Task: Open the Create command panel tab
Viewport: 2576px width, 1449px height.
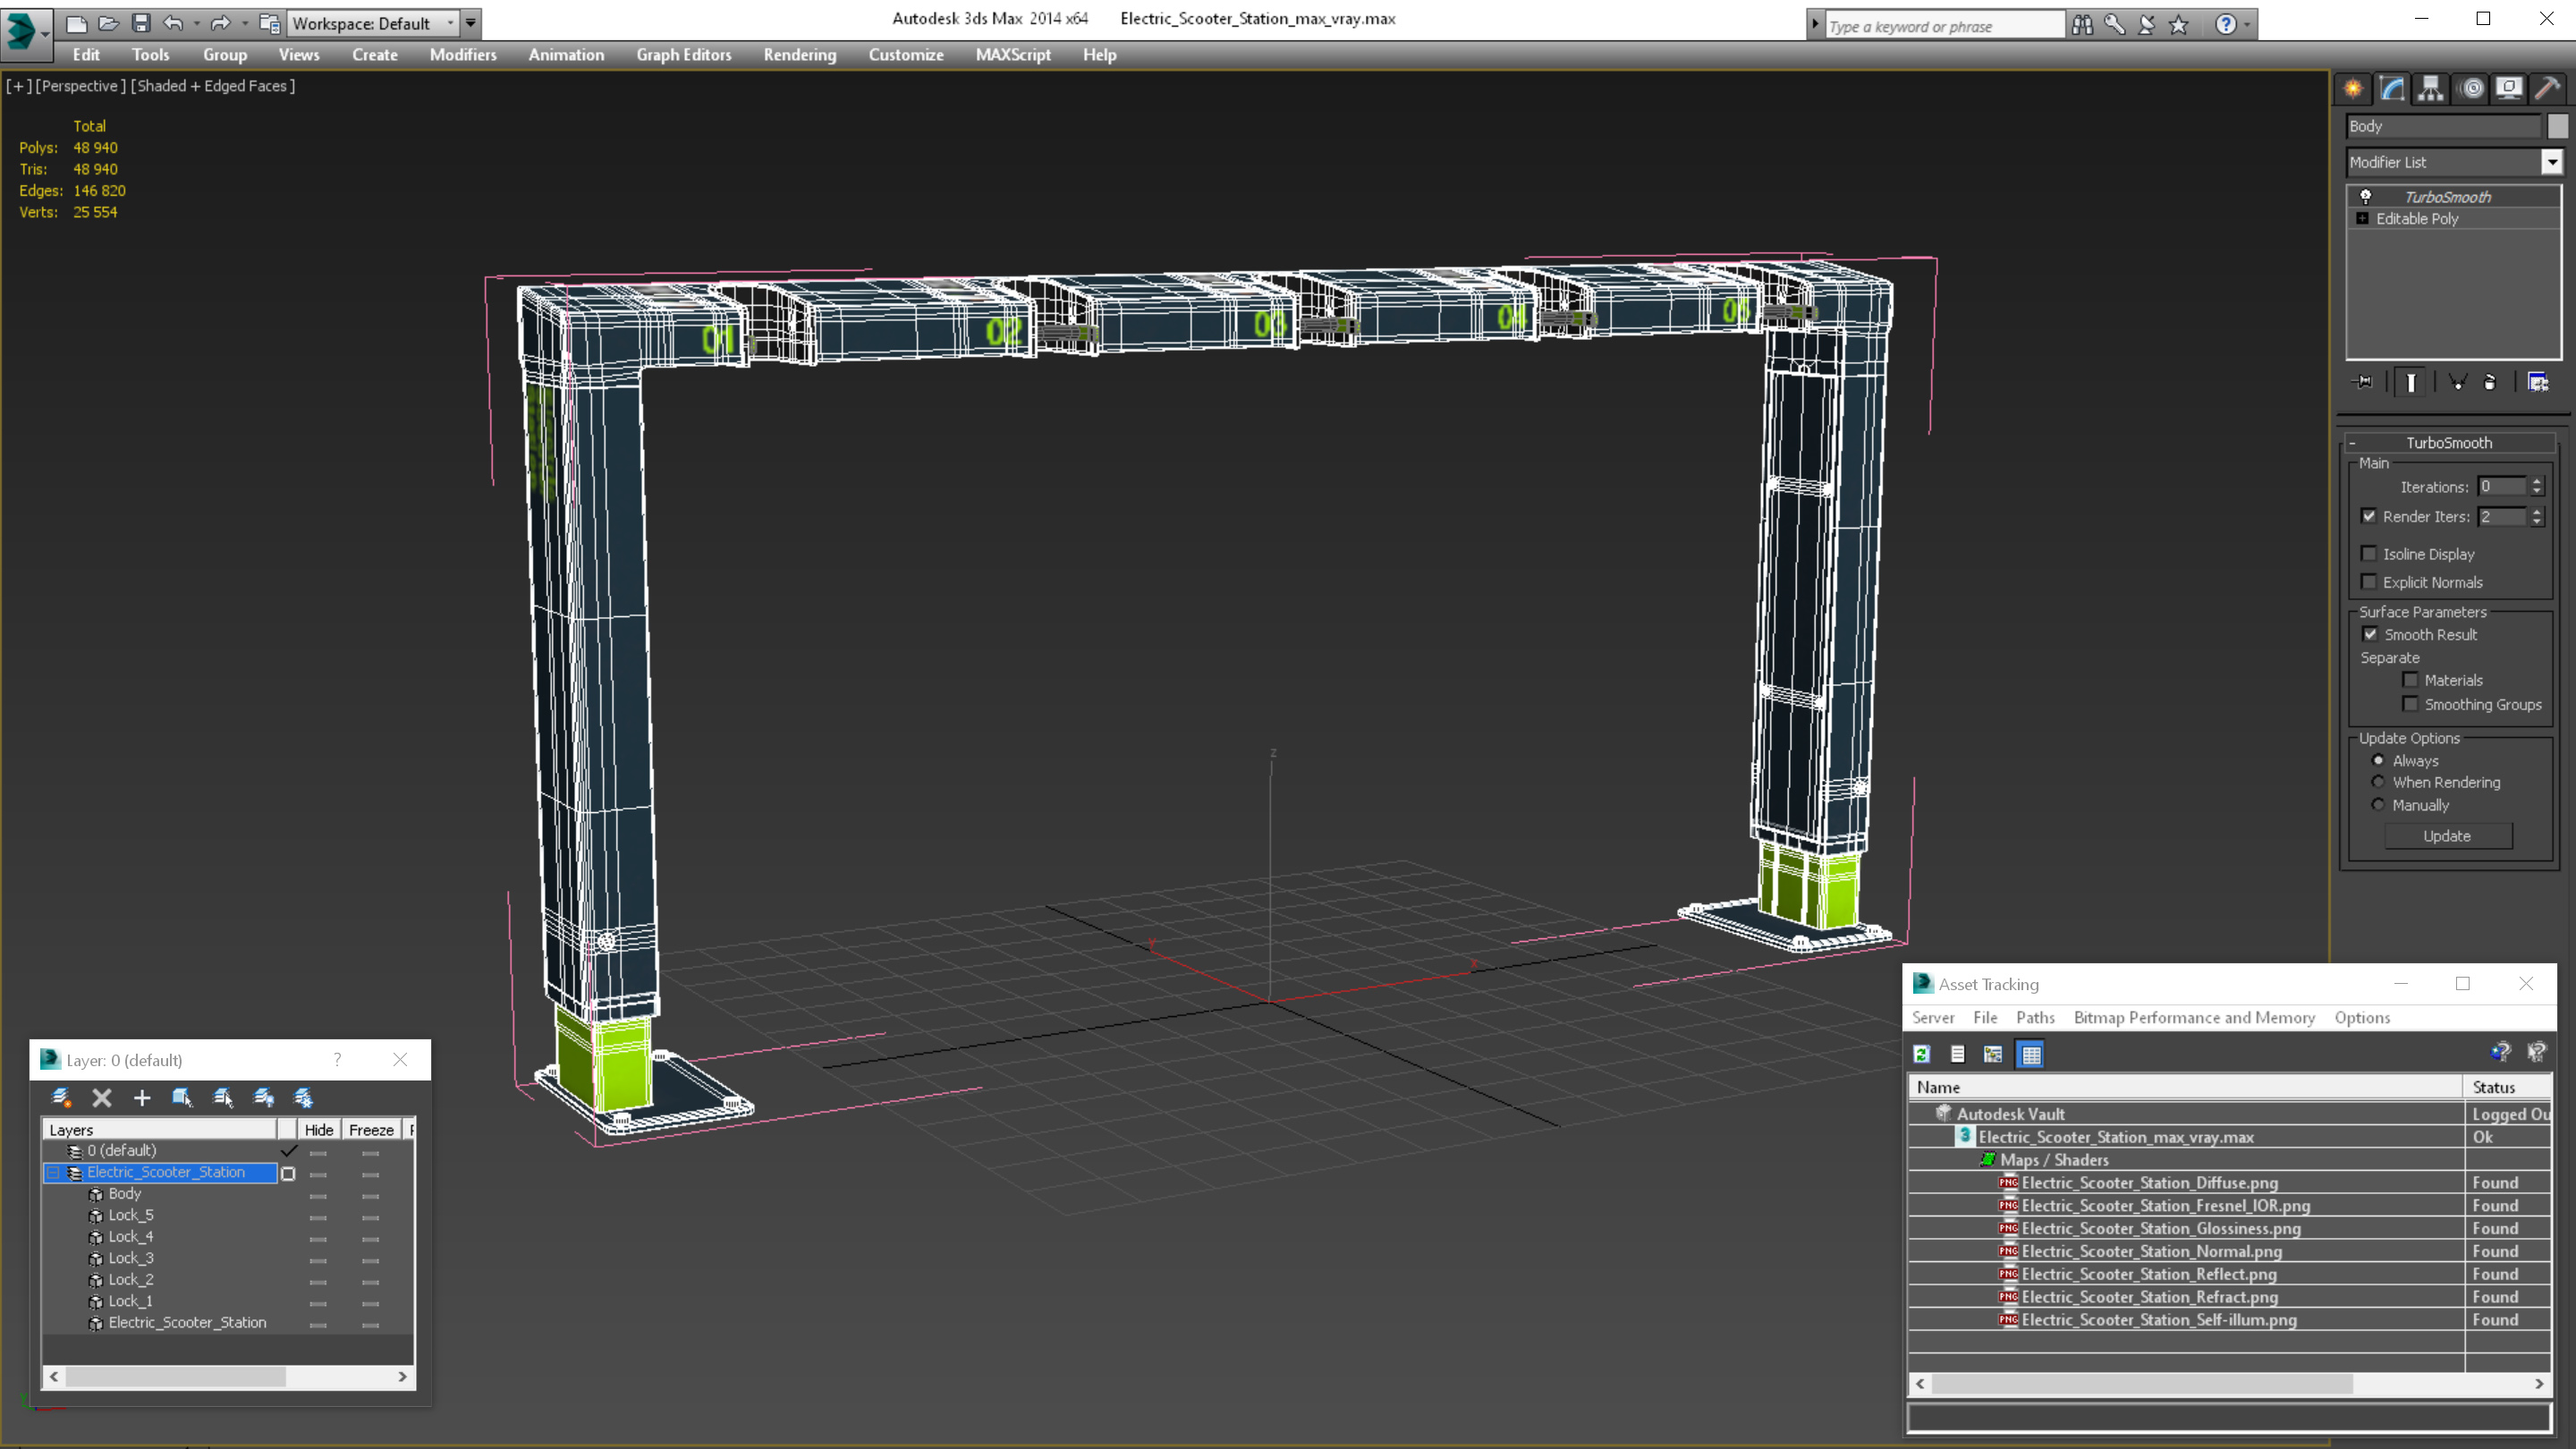Action: tap(2353, 88)
